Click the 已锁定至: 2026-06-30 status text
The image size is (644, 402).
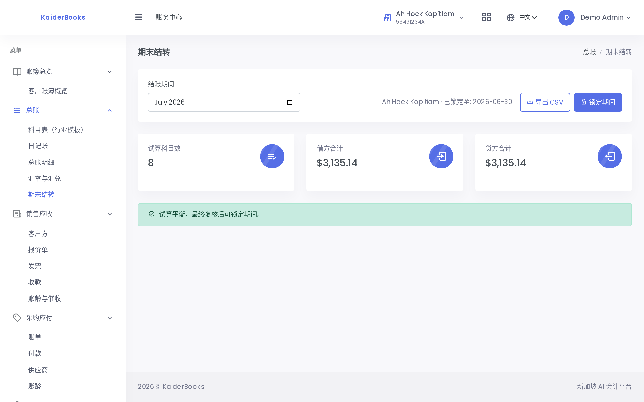[x=478, y=102]
